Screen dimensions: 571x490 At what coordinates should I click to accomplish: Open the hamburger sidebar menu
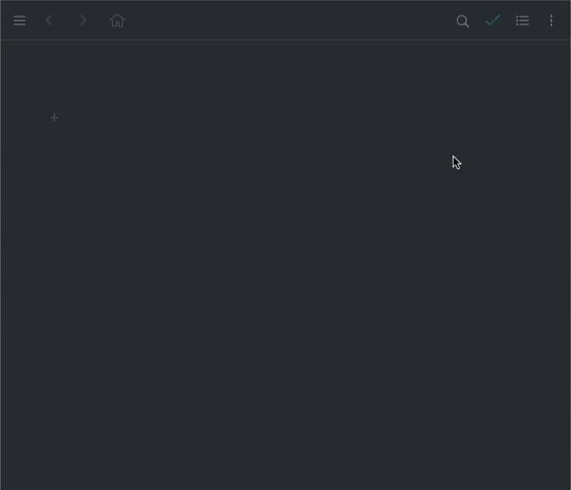[x=20, y=20]
